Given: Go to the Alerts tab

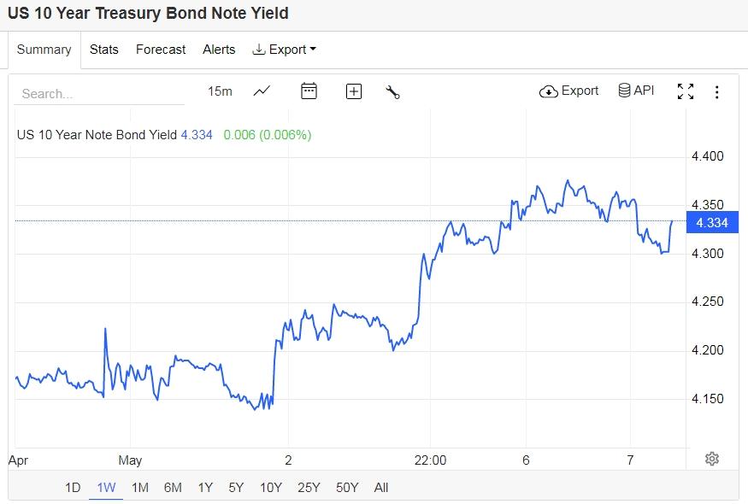Looking at the screenshot, I should tap(219, 50).
